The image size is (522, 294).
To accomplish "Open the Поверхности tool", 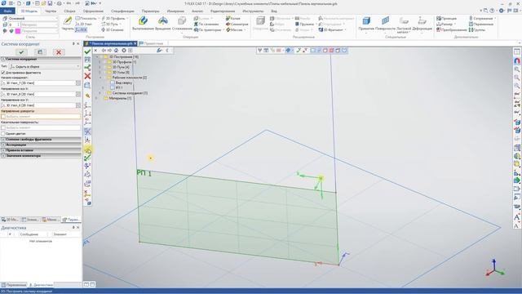I will coord(385,24).
